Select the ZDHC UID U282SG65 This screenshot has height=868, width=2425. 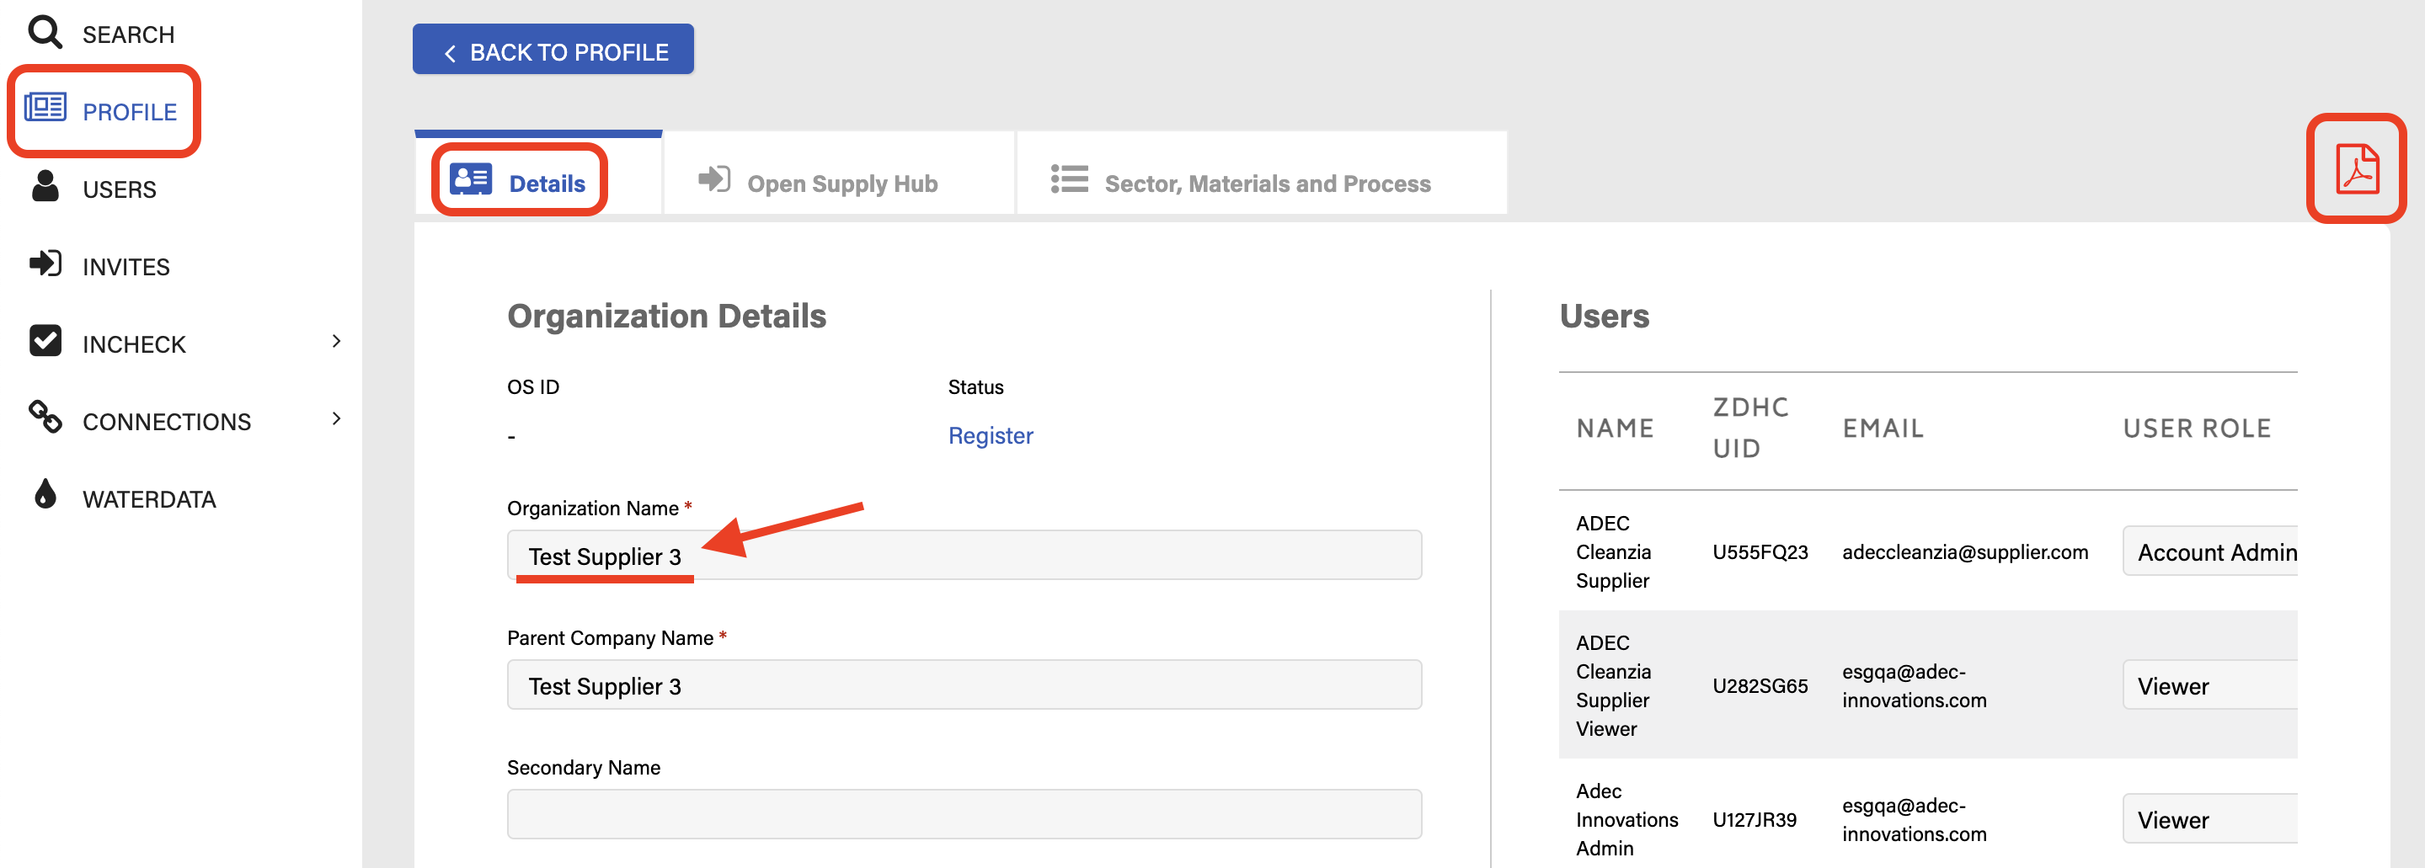1760,685
